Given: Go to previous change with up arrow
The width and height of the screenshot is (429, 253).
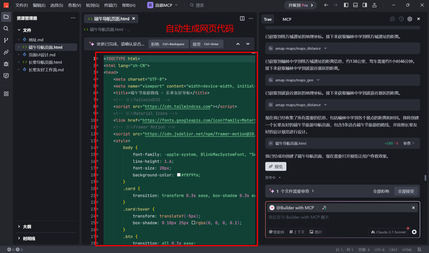Looking at the screenshot, I should tap(238, 44).
